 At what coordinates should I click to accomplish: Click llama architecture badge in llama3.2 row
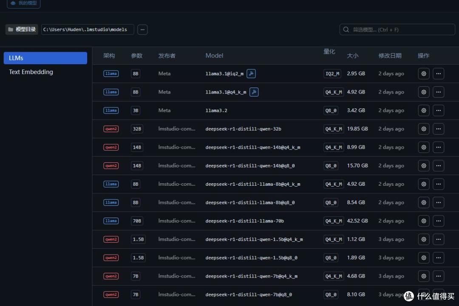111,110
